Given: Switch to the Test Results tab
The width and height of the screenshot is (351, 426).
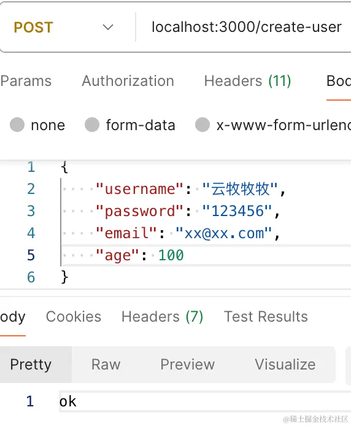Looking at the screenshot, I should (x=266, y=317).
